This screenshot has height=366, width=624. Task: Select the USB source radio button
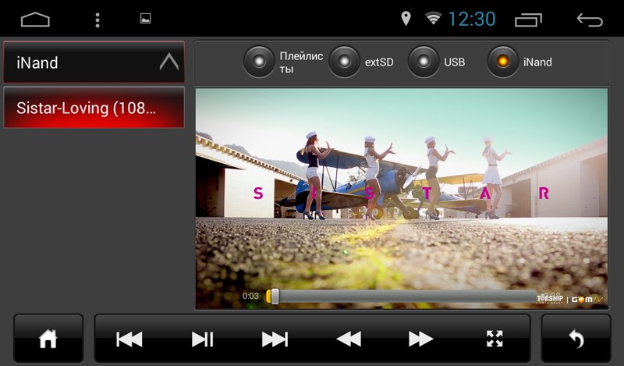click(424, 62)
